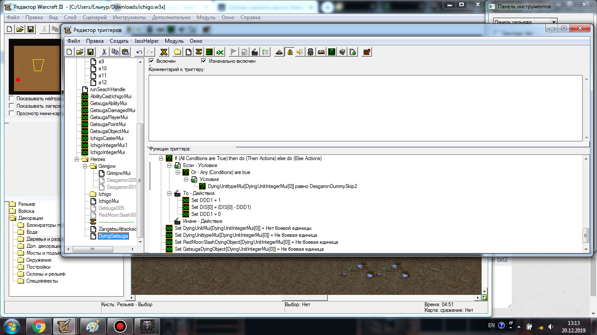
Task: Click Open icon in main Warcraft III editor toolbar
Action: tap(20, 29)
